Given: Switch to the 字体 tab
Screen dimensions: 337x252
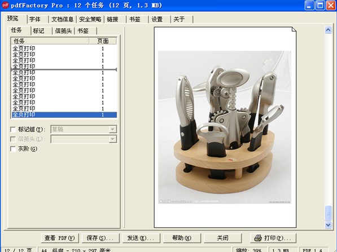Looking at the screenshot, I should pos(37,19).
